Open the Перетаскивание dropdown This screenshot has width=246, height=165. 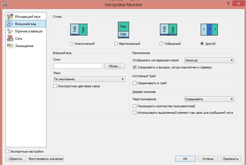[209, 99]
